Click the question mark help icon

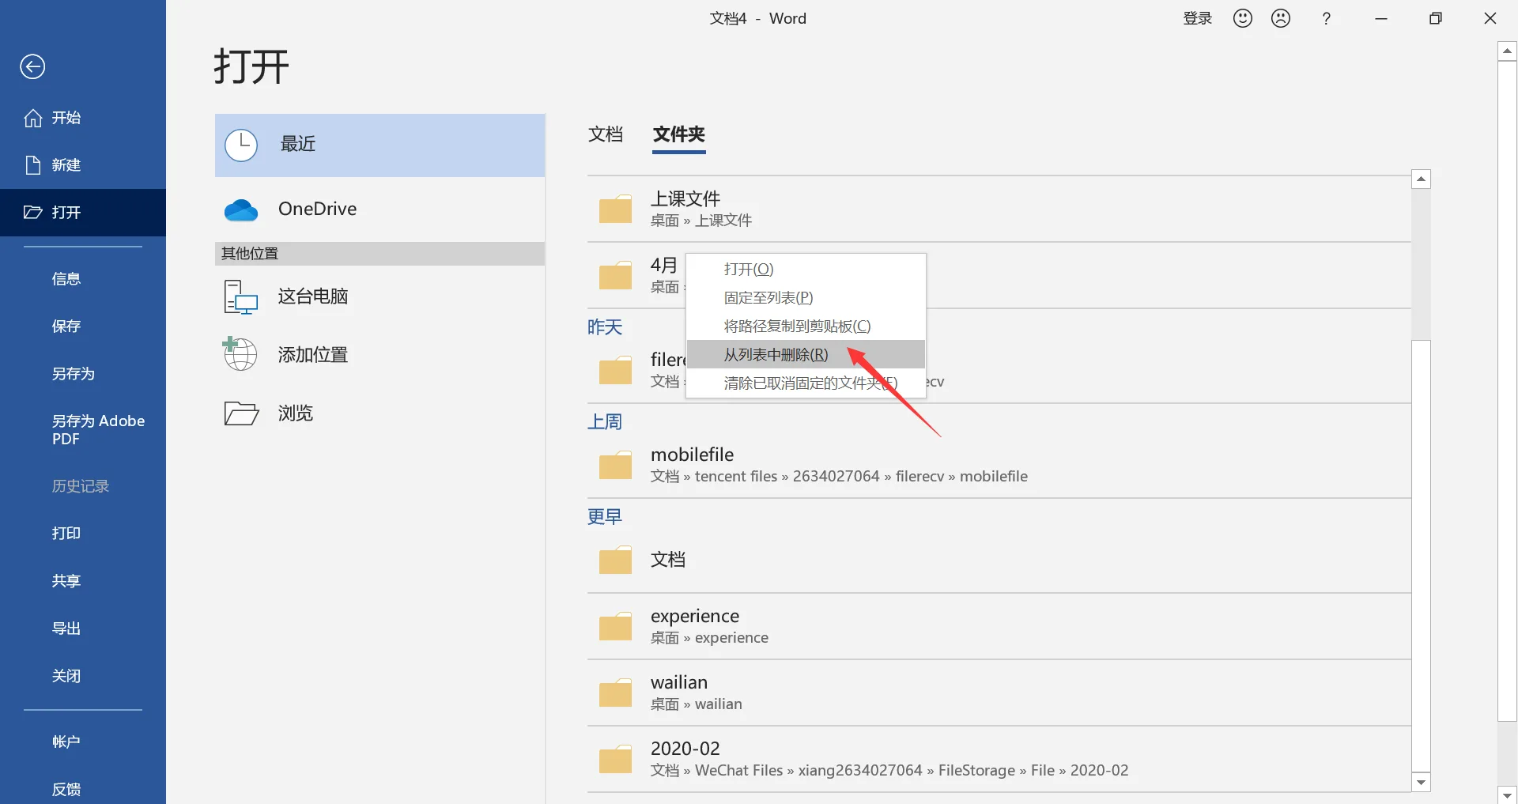[x=1327, y=18]
